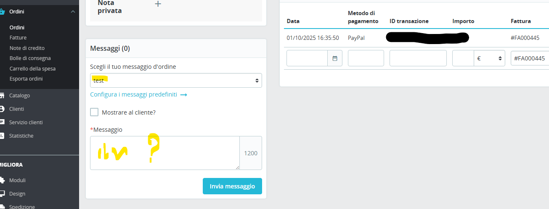
Task: Open the euro currency dropdown
Action: click(489, 58)
